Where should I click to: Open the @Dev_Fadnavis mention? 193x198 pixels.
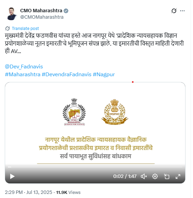click(x=24, y=67)
